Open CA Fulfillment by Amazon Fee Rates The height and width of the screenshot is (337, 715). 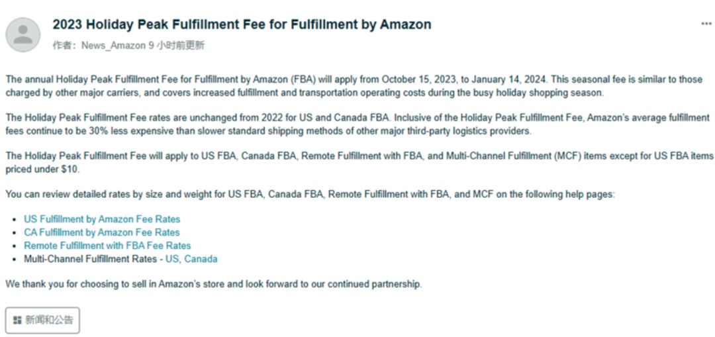(102, 232)
